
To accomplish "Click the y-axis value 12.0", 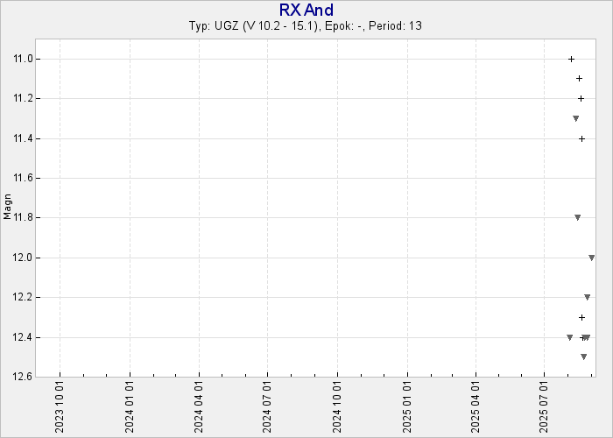I will tap(22, 258).
